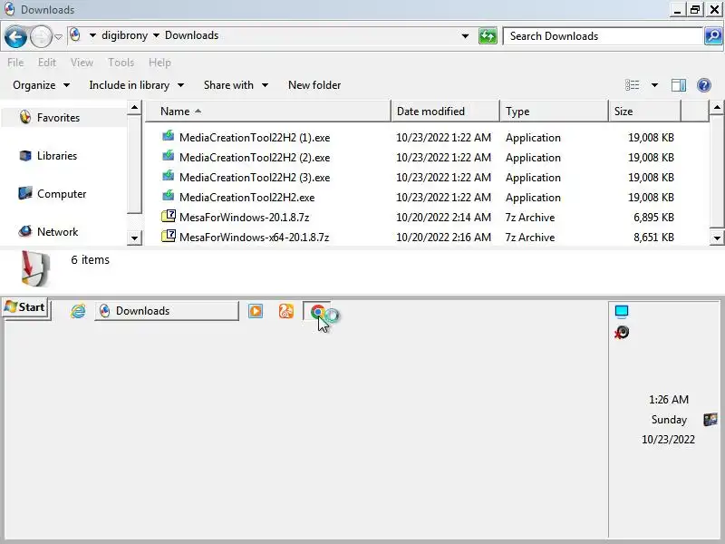
Task: Sort files by Date modified column
Action: coord(445,112)
